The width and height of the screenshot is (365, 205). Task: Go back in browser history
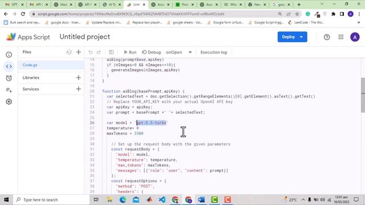(x=6, y=14)
